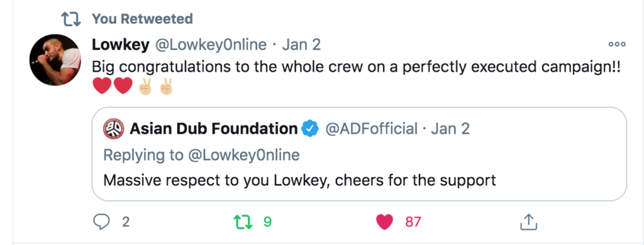Visit the @ADFofficial handle
Screen dimensions: 644x245
(x=371, y=129)
